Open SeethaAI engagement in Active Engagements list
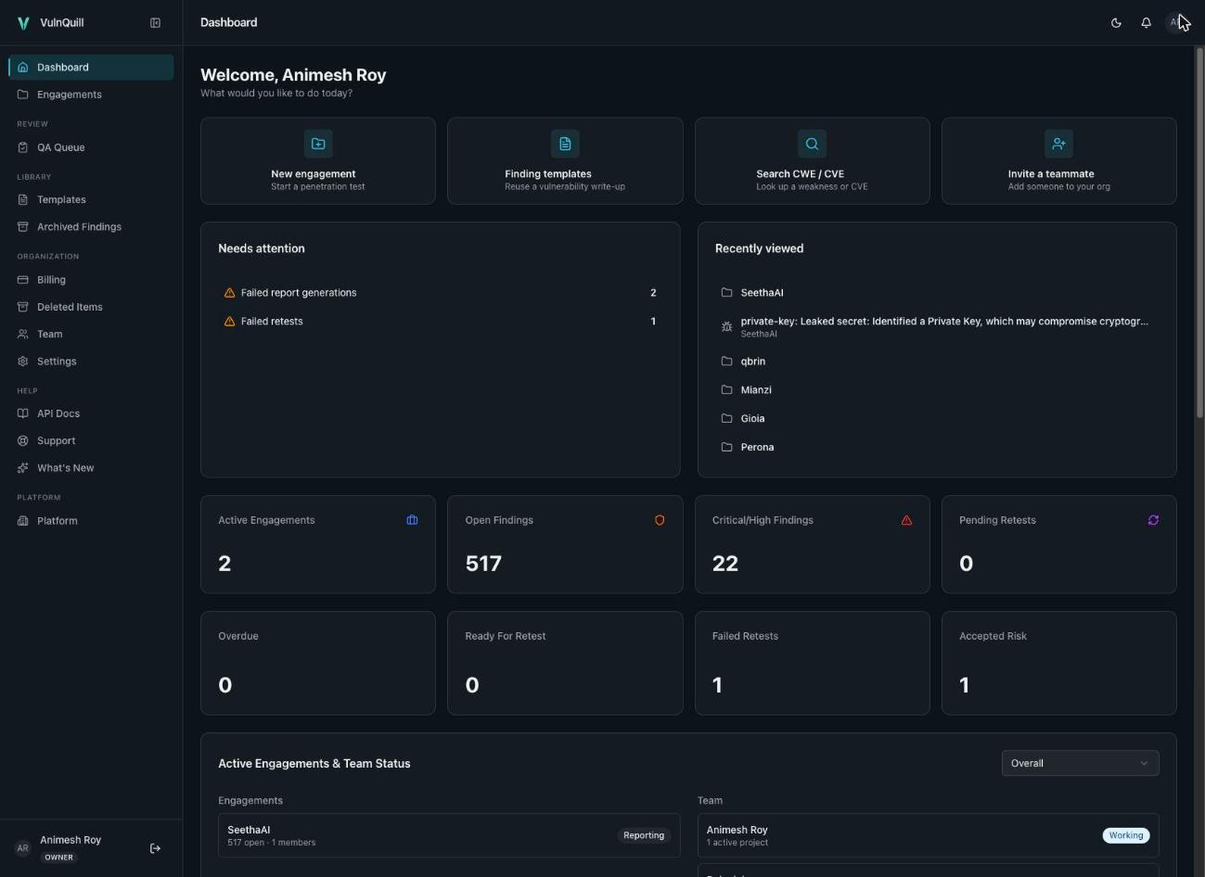1205x877 pixels. coord(449,835)
